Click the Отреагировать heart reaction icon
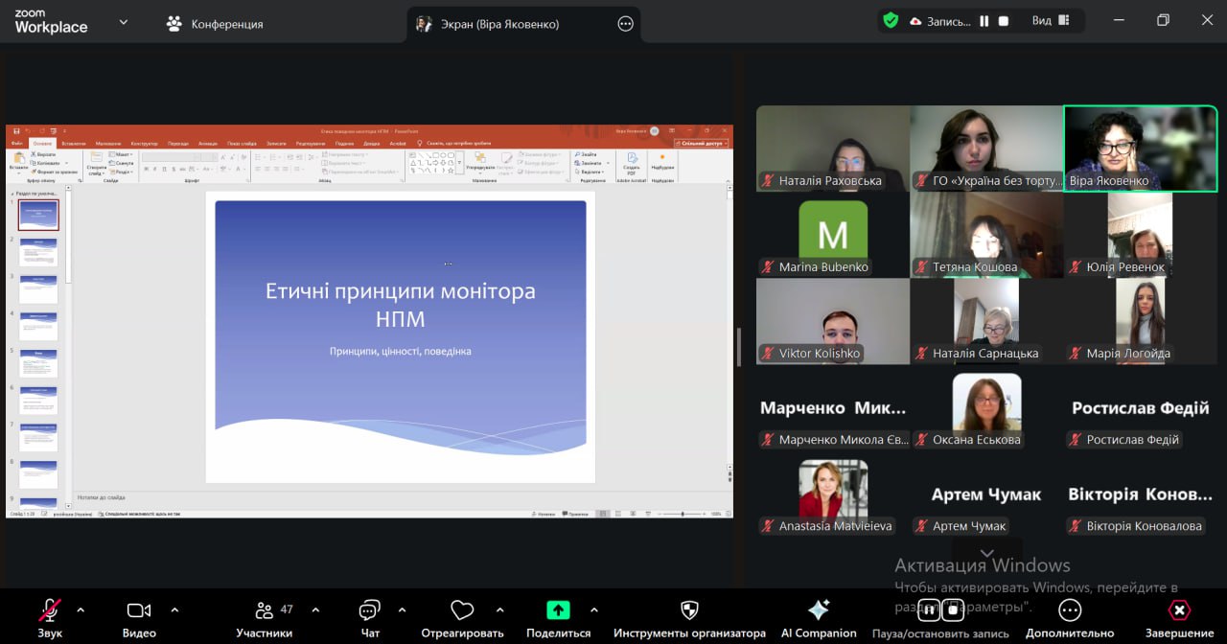 point(462,611)
